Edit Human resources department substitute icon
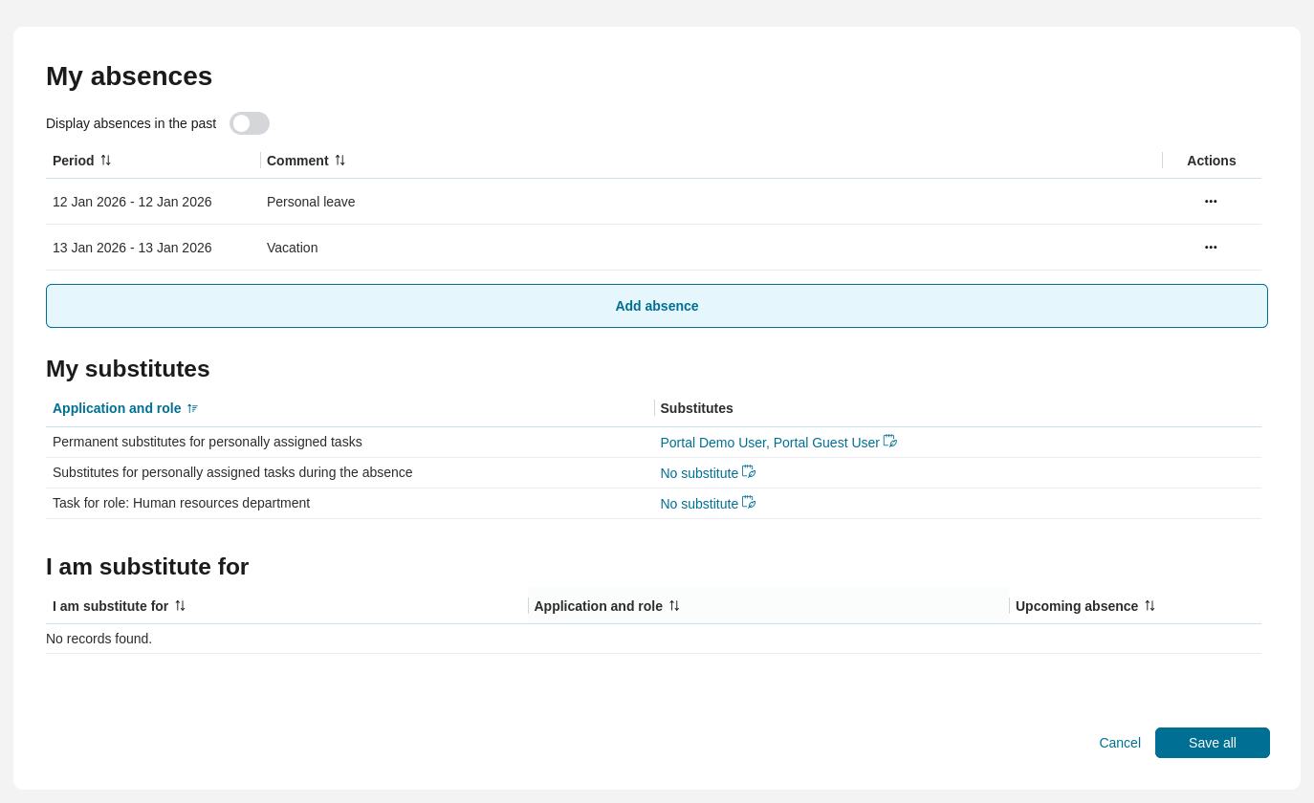Screen dimensions: 1314x803 coord(749,503)
